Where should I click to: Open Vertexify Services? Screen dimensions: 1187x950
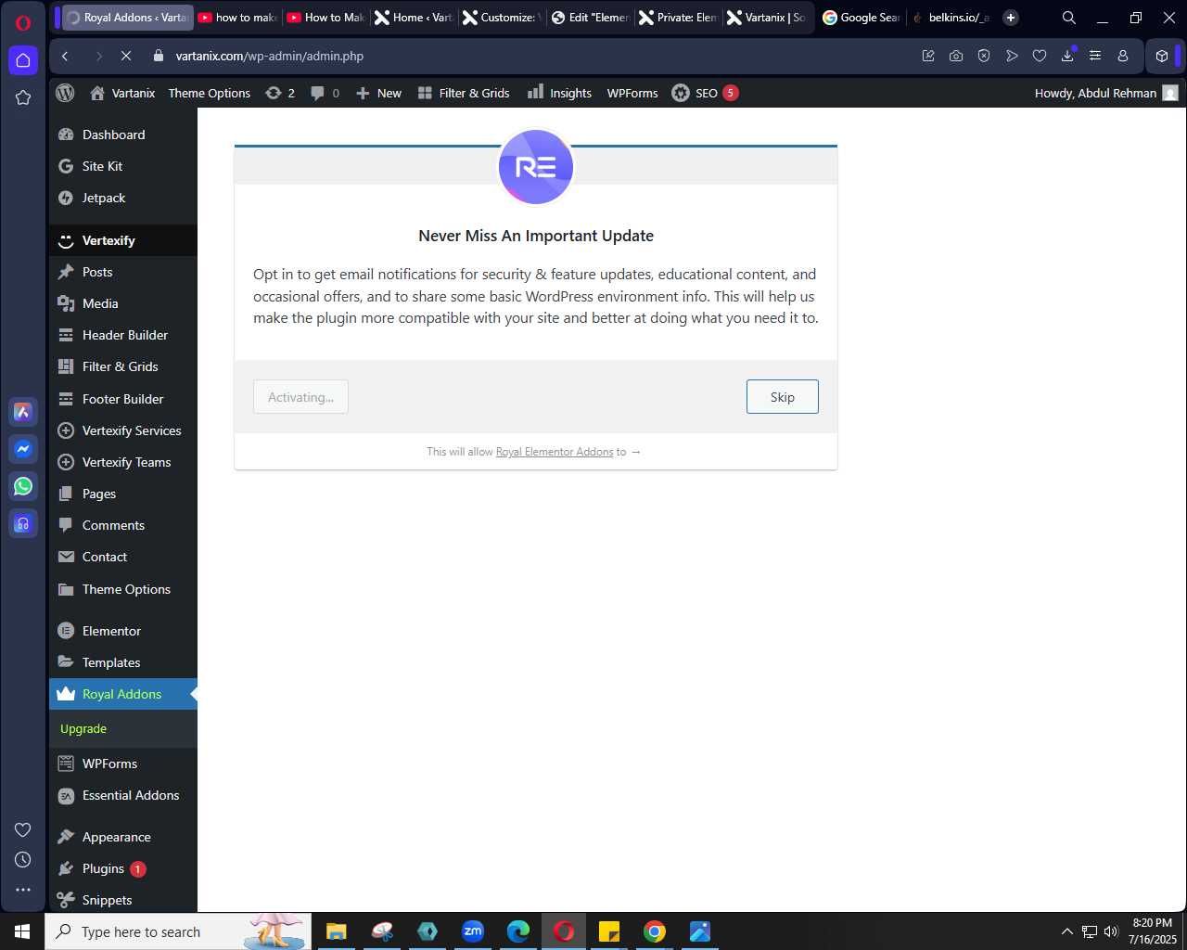122,430
